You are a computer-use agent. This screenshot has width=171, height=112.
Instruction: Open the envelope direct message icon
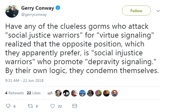(x=75, y=106)
